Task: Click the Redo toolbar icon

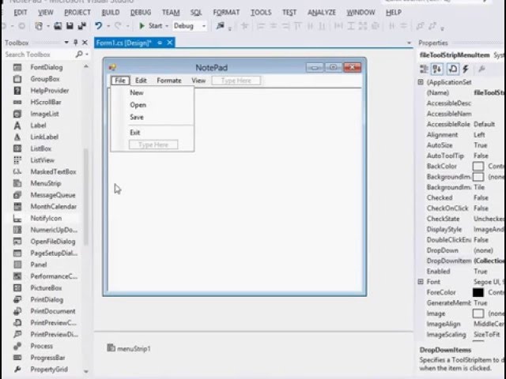Action: [x=118, y=26]
